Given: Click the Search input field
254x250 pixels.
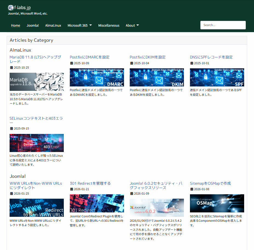Looking at the screenshot, I should (223, 25).
